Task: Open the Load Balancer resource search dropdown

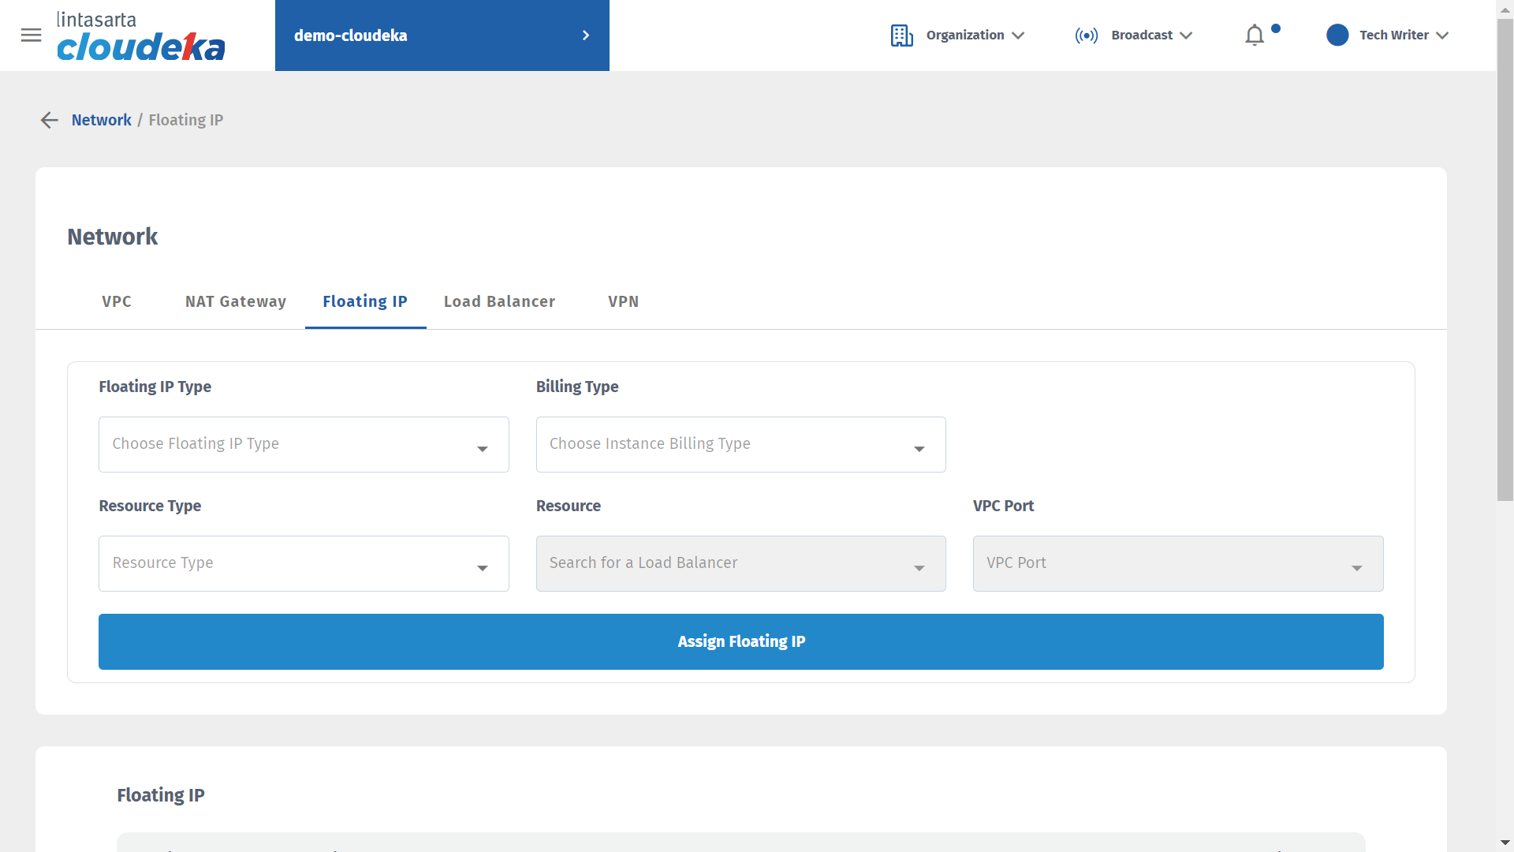Action: pos(740,563)
